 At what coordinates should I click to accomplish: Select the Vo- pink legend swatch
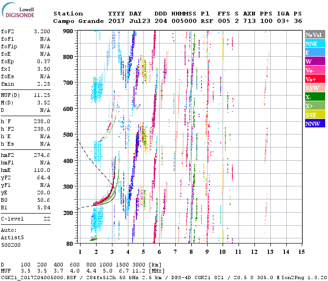[x=315, y=70]
